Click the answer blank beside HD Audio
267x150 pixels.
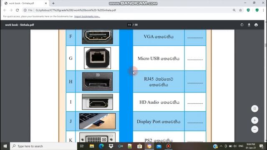pos(195,103)
